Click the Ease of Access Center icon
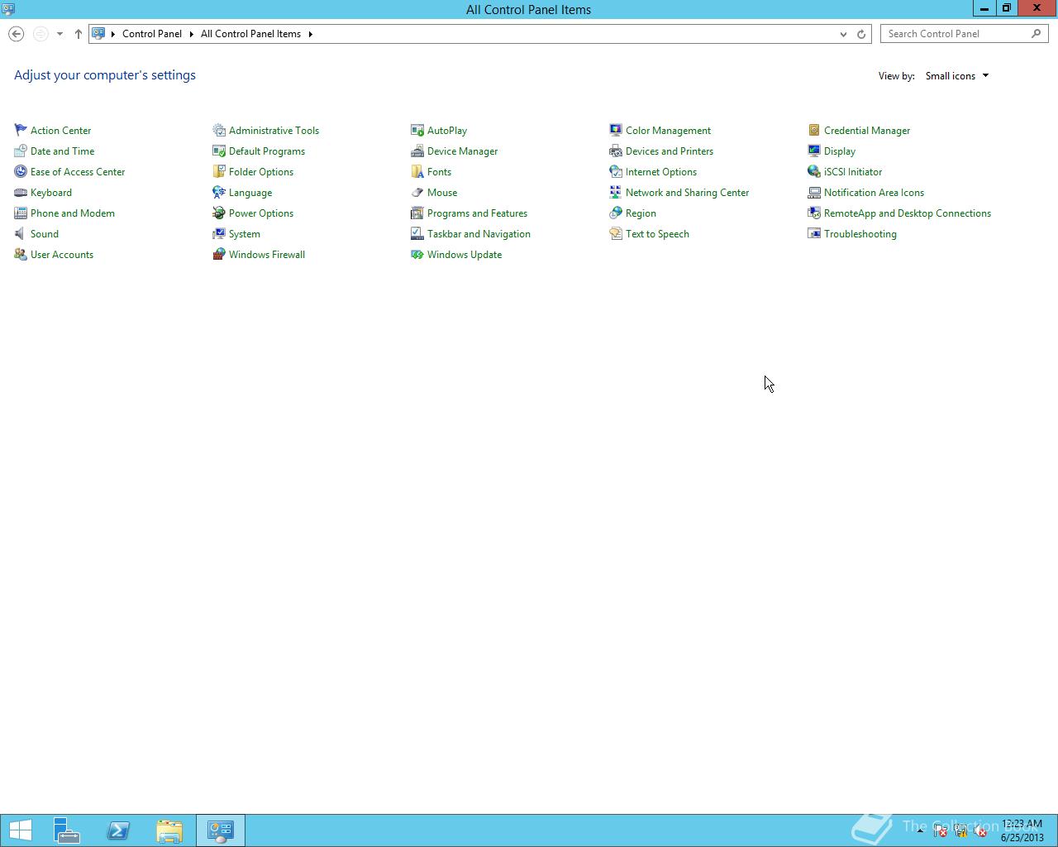 coord(21,171)
